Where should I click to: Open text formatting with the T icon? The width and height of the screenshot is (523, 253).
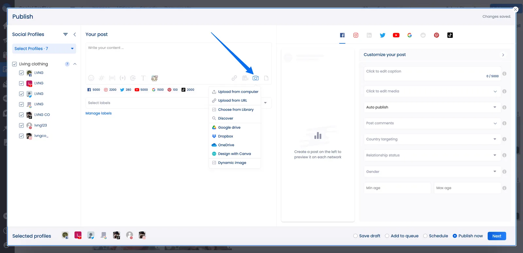coord(143,78)
